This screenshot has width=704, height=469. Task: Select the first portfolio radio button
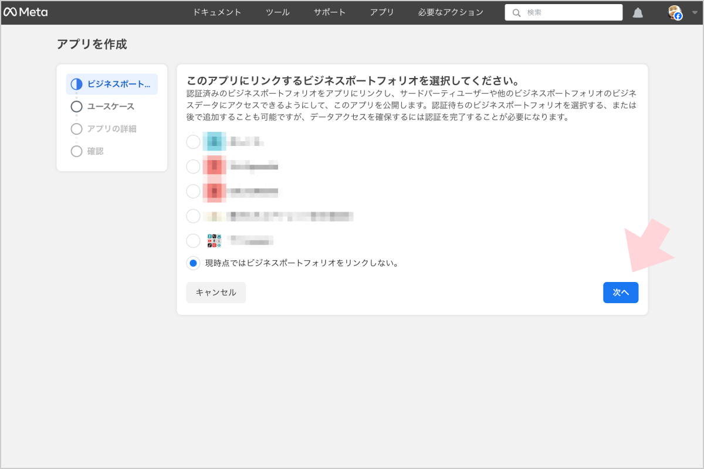pos(193,142)
